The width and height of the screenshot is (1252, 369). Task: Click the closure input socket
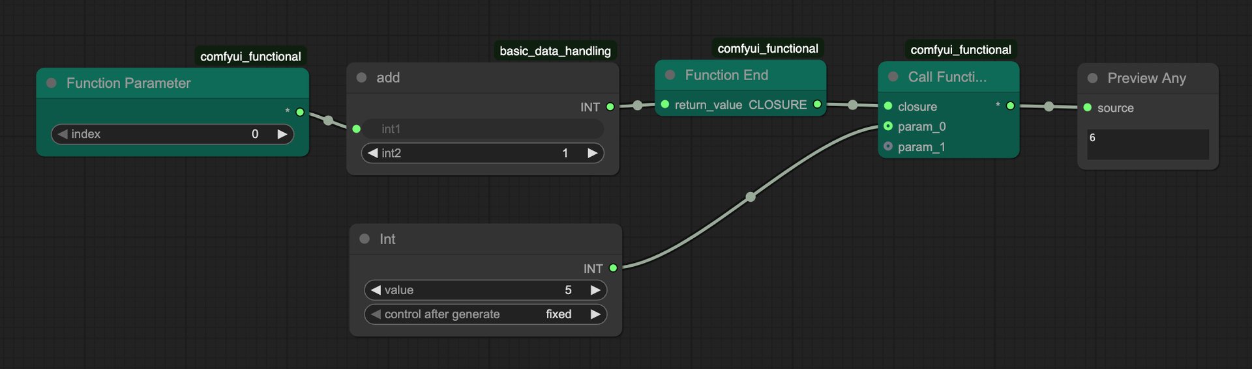[888, 106]
